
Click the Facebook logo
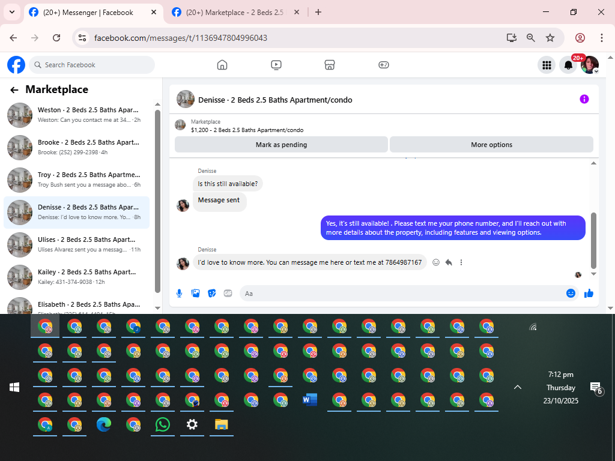[16, 65]
